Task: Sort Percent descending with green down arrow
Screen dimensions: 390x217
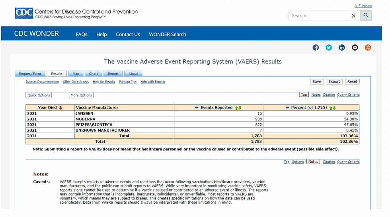Action: click(x=334, y=108)
